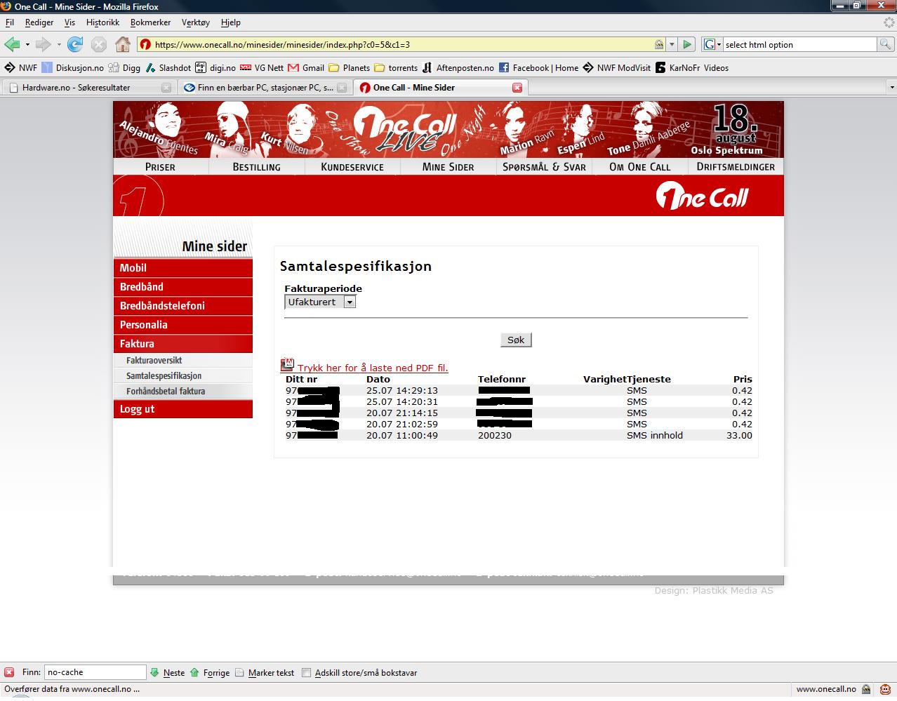Open the Planets bookmark folder

click(350, 68)
